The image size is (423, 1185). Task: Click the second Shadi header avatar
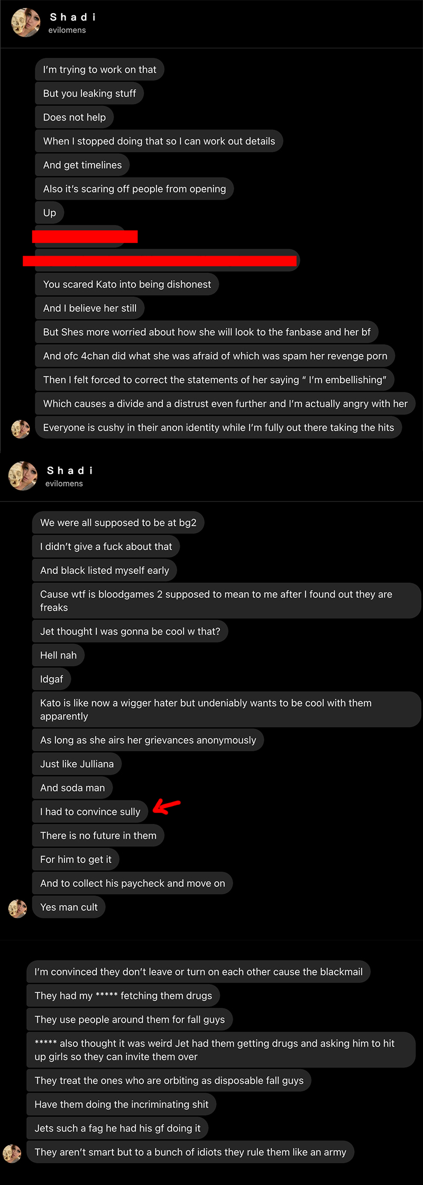point(23,476)
